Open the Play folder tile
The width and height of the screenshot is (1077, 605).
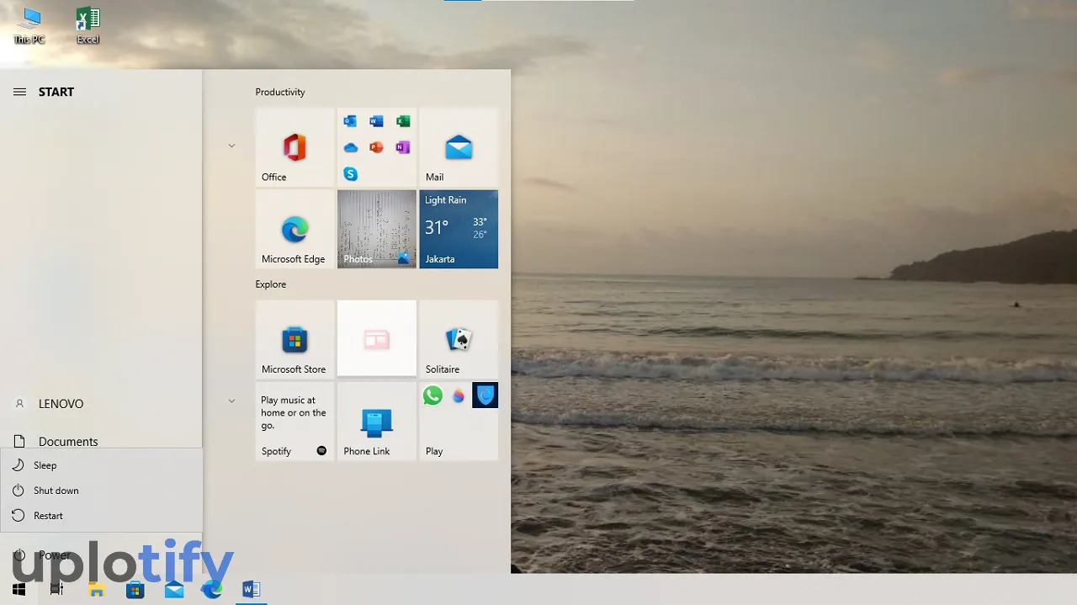click(x=459, y=422)
